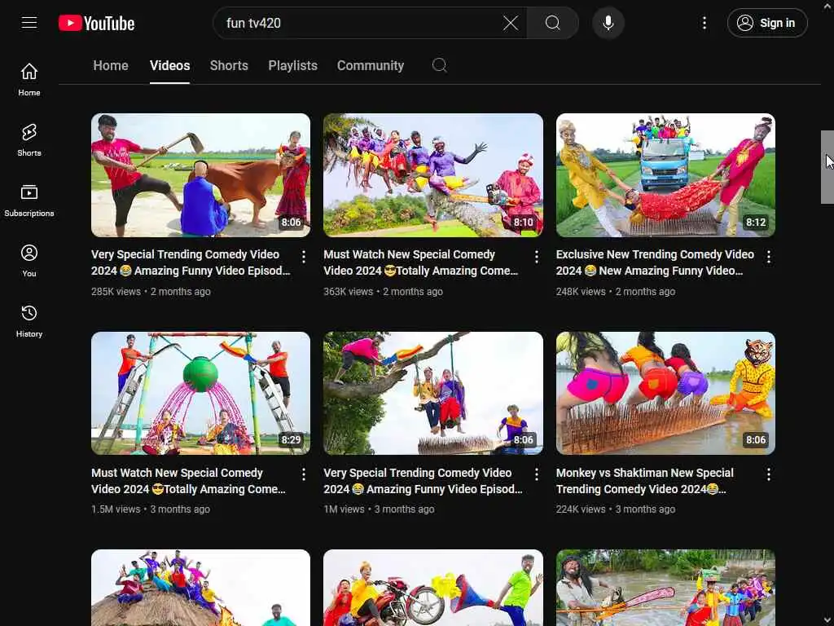Click title of 1.5M views video
The height and width of the screenshot is (626, 834).
pos(189,481)
